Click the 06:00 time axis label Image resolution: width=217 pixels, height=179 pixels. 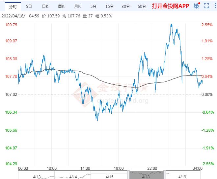click(x=23, y=168)
